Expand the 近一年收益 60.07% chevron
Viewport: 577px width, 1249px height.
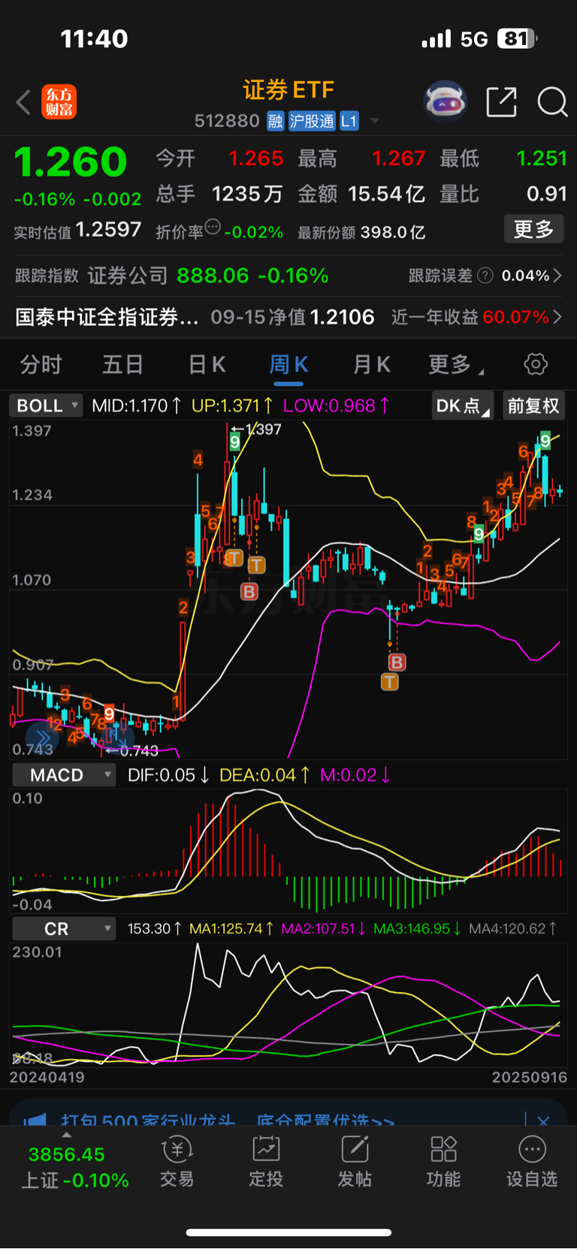point(557,317)
